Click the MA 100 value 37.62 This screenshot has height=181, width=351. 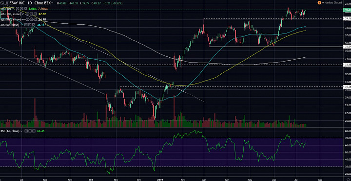(x=42, y=14)
